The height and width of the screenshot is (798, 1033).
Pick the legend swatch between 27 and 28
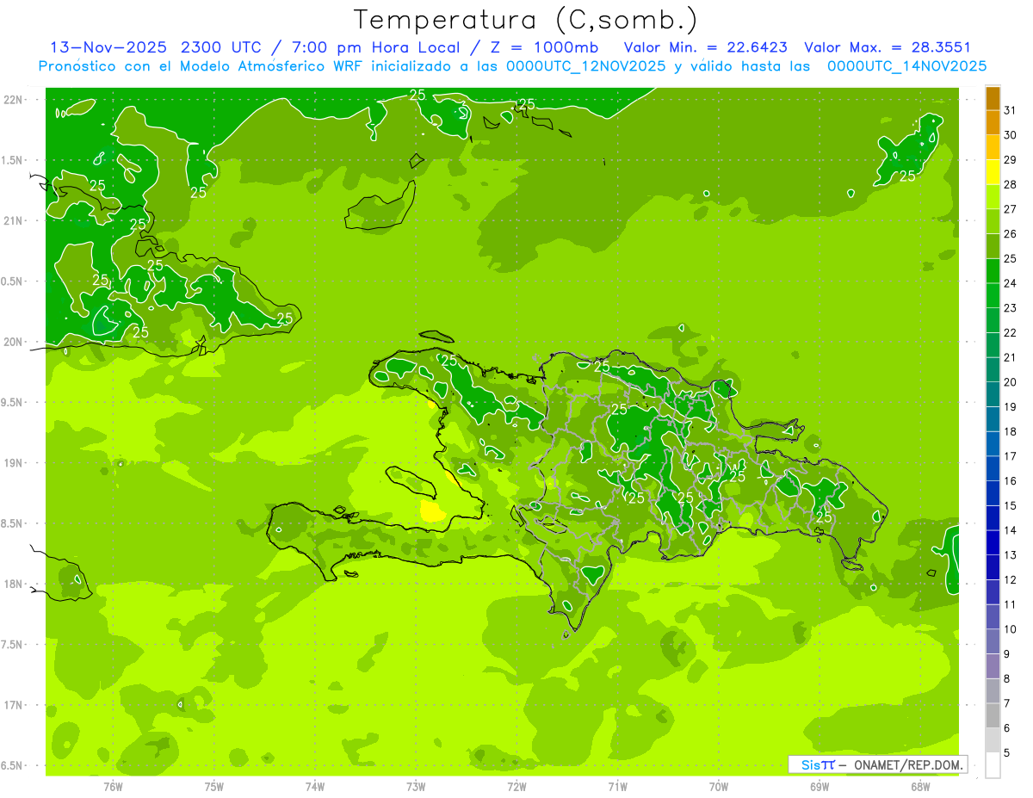click(x=993, y=197)
